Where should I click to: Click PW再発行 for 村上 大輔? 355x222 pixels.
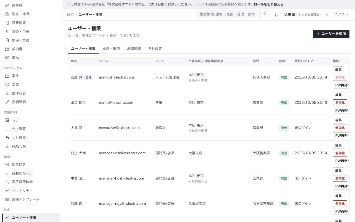(341, 161)
